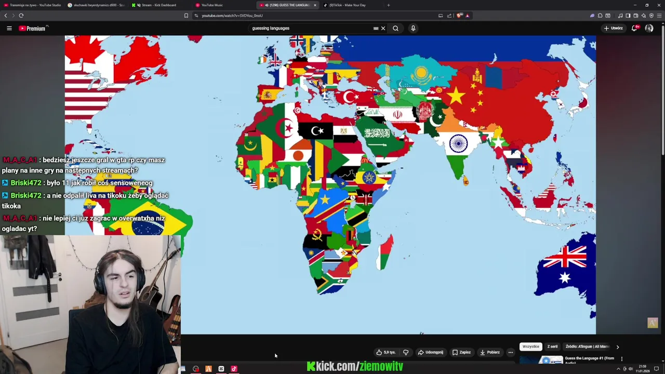Open the Brave wallet icon

pos(636,16)
